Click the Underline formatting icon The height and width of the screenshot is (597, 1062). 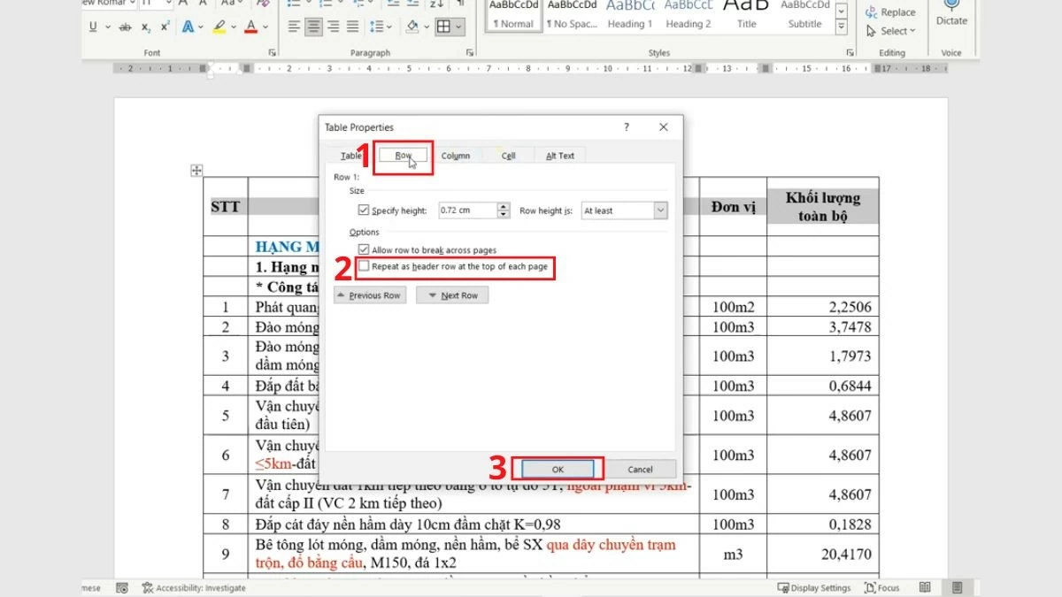[93, 27]
